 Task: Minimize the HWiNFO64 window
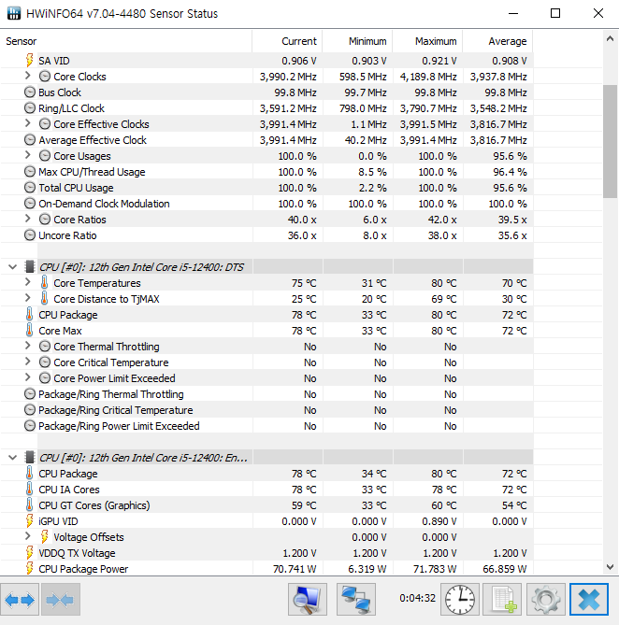pos(513,13)
